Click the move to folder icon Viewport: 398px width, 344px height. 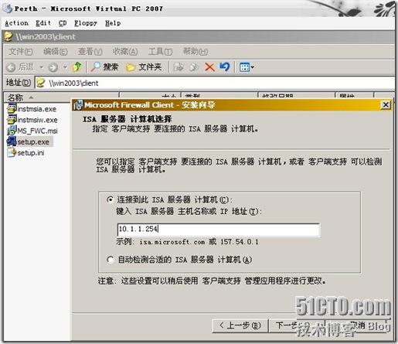click(x=179, y=67)
